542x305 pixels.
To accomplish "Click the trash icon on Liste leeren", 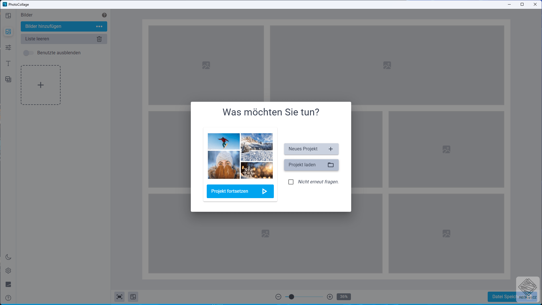I will point(99,39).
